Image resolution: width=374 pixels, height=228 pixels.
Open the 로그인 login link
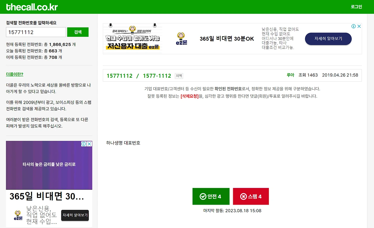[356, 7]
